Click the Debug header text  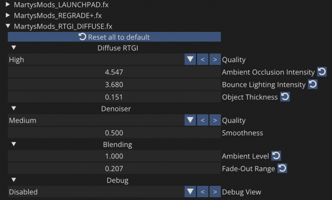pos(118,180)
